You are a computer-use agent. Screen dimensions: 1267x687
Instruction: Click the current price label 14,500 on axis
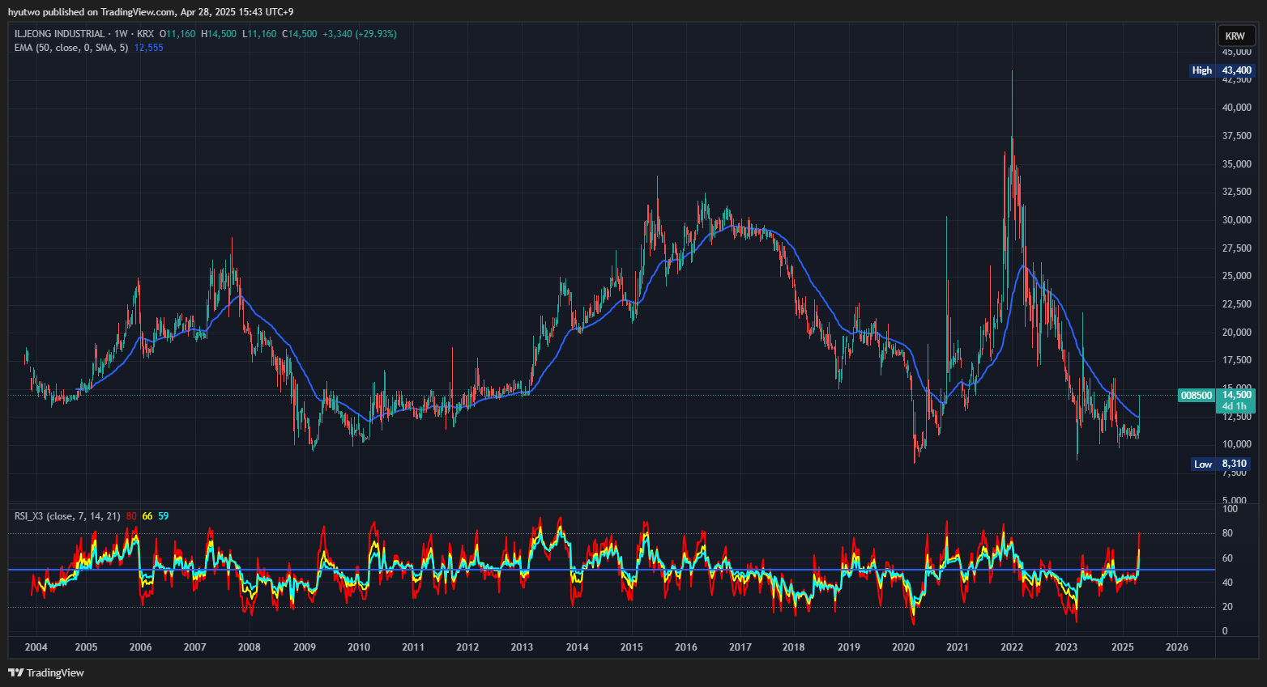1237,395
